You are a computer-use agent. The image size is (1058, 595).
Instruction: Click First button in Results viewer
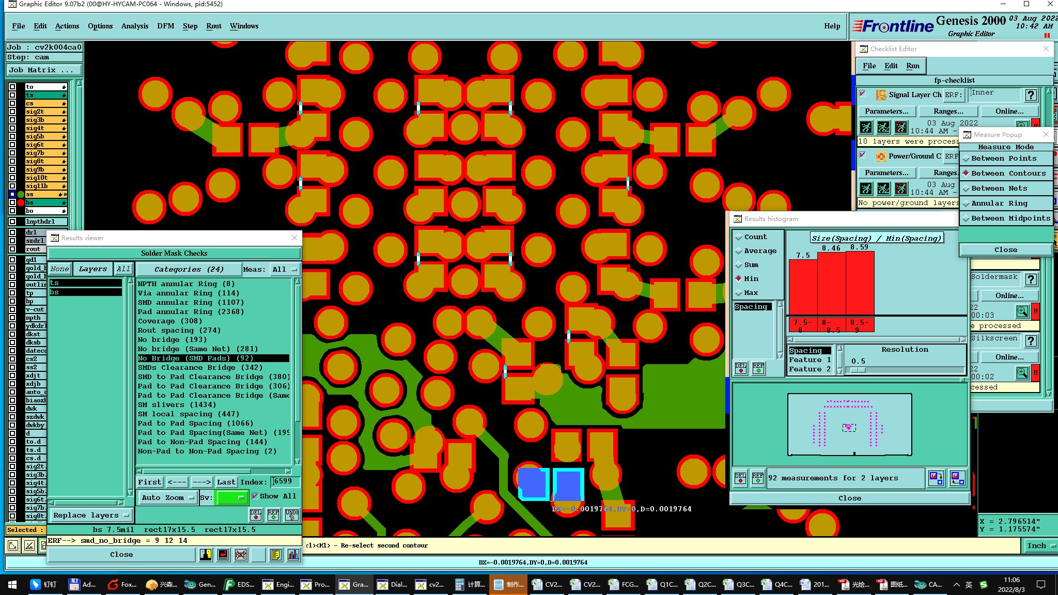coord(149,482)
